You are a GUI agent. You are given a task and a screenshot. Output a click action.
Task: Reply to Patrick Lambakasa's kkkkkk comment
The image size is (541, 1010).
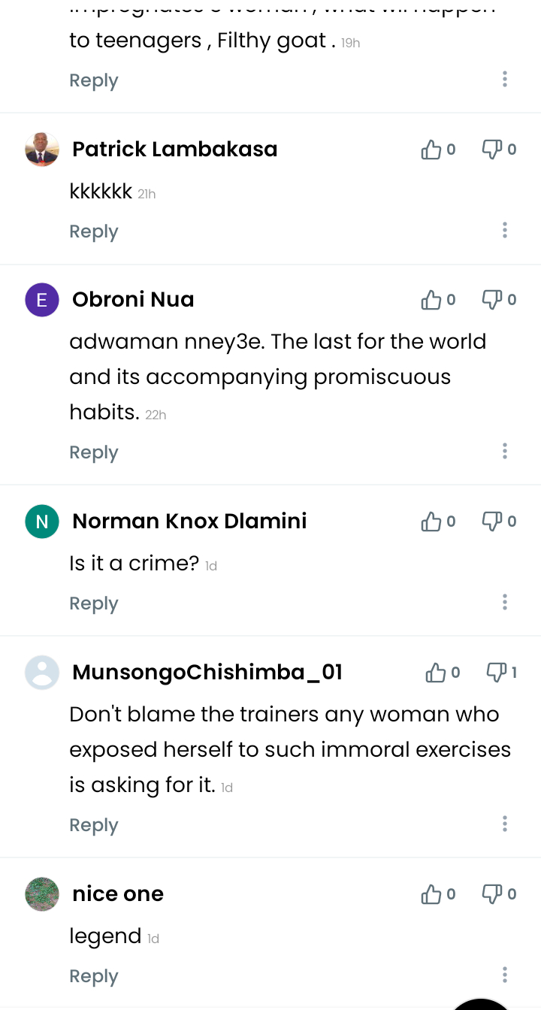click(94, 231)
